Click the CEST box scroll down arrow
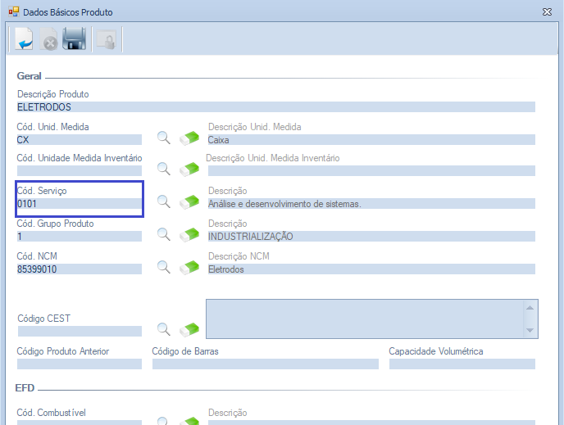564x425 pixels. point(530,330)
